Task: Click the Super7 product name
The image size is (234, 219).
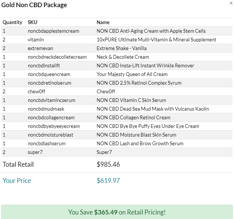Action: click(x=104, y=152)
